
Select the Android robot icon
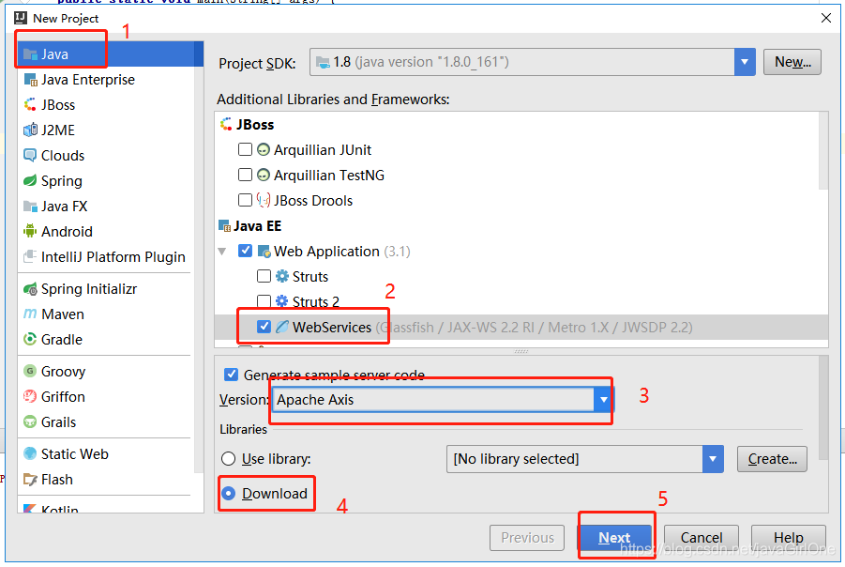click(x=31, y=232)
